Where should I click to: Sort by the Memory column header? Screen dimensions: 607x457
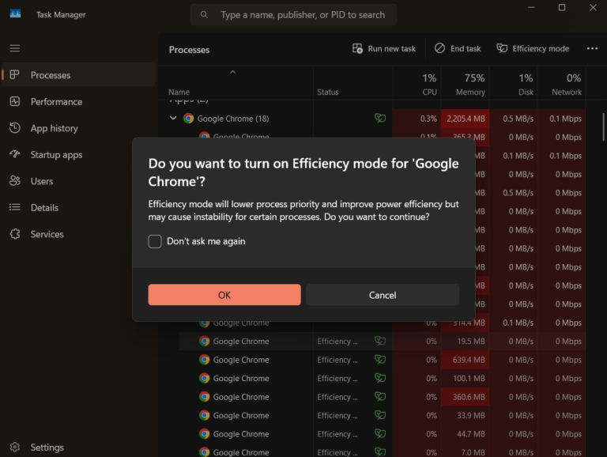coord(465,85)
